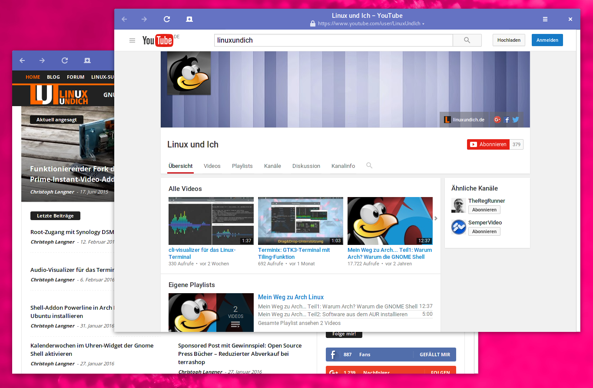Open the cli-visualizer video thumbnail
Screen dimensions: 593x388
(211, 221)
